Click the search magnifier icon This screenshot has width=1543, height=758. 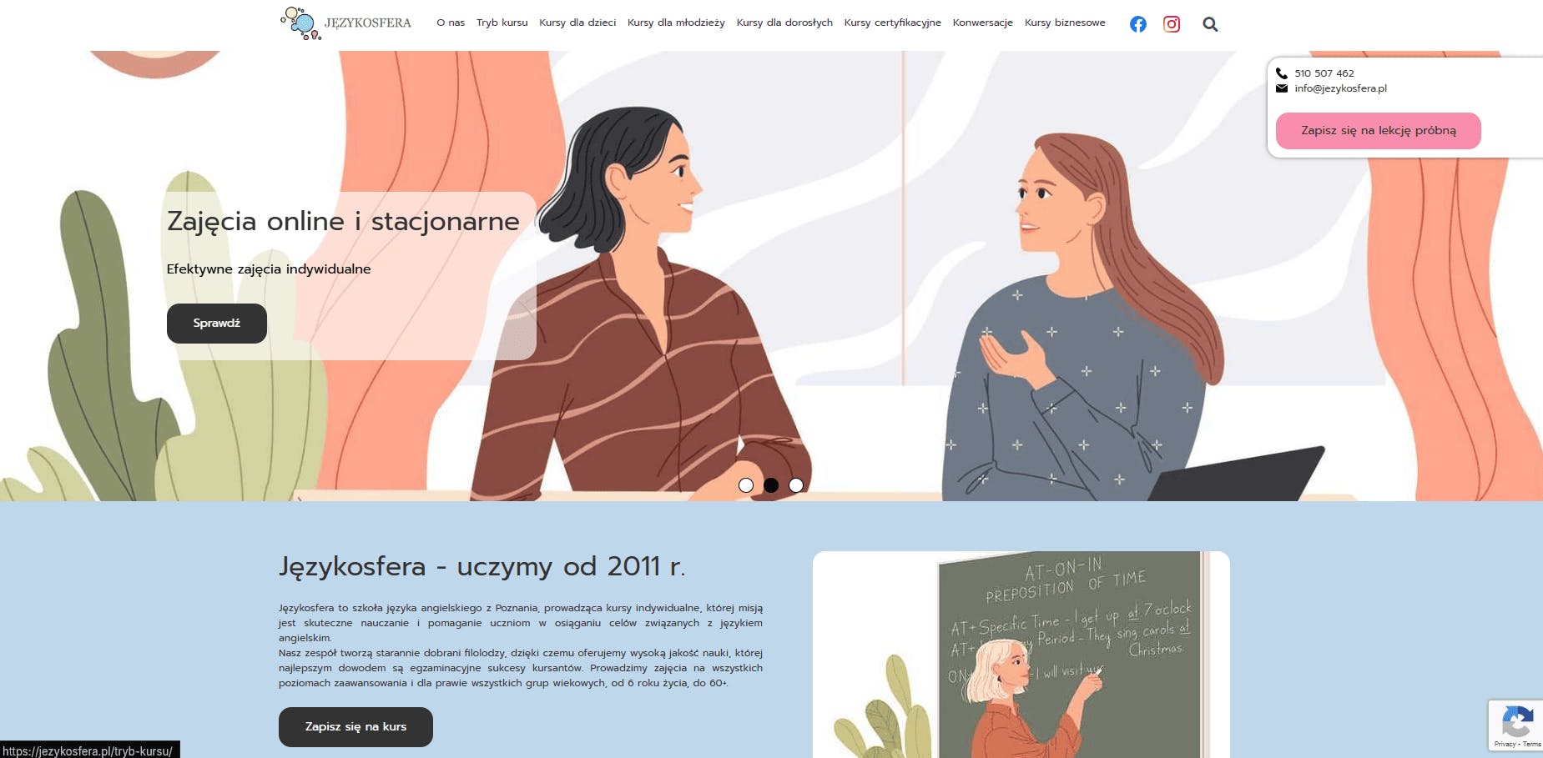(x=1210, y=24)
